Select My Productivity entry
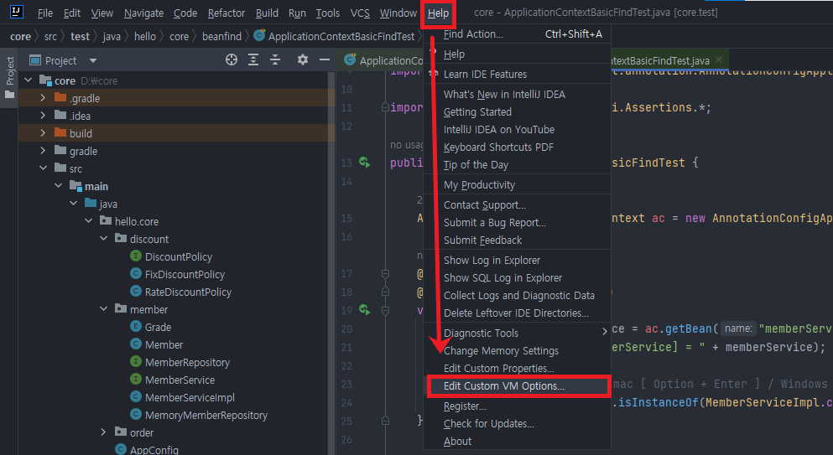 tap(517, 184)
